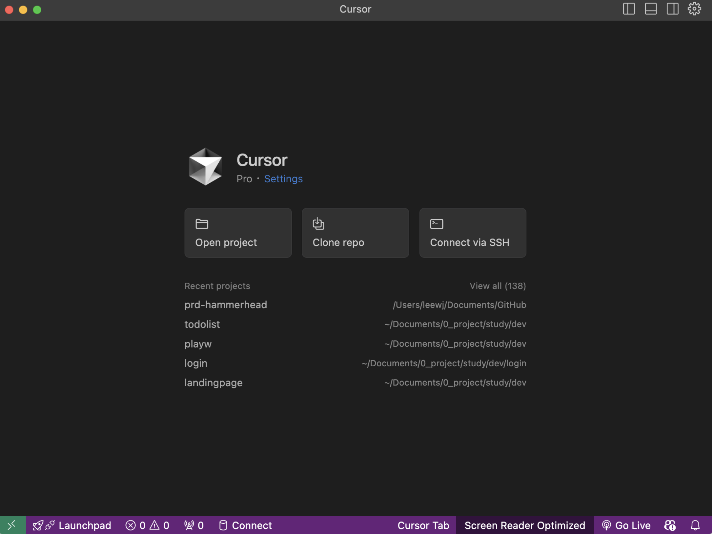Click the Clone repo button

pyautogui.click(x=355, y=233)
